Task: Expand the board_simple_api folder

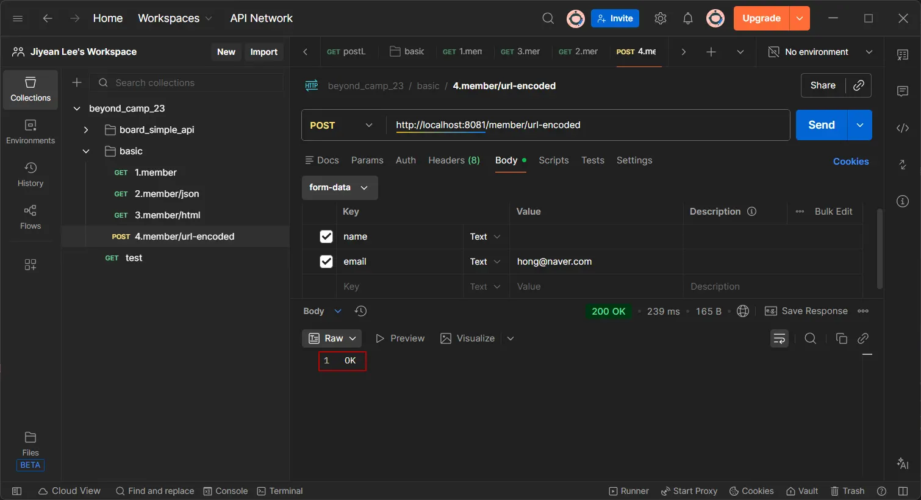Action: click(x=86, y=130)
